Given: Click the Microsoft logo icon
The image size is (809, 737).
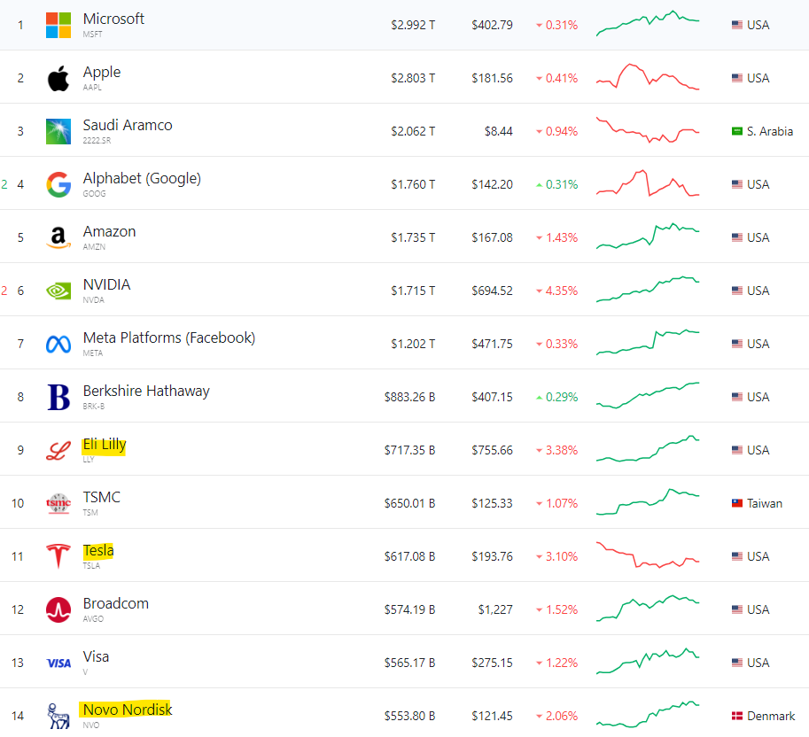Looking at the screenshot, I should [x=58, y=26].
